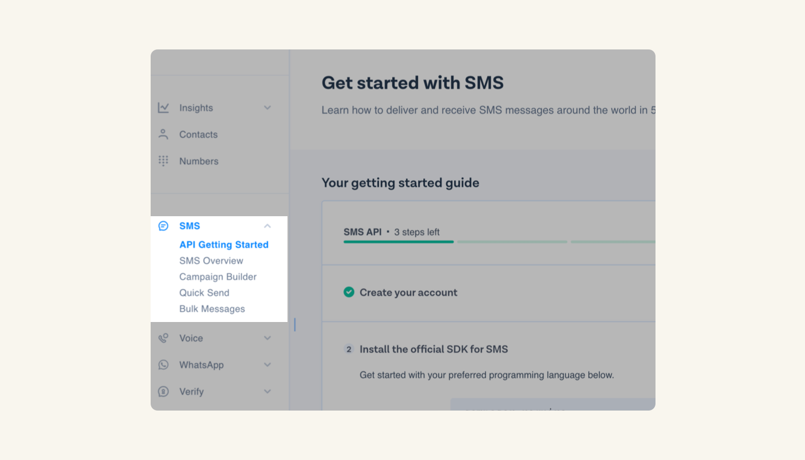Expand the Insights menu chevron

pyautogui.click(x=267, y=108)
